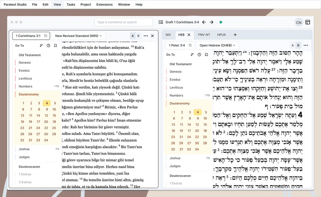
Task: Go forward with the right arrow
Action: click(212, 22)
